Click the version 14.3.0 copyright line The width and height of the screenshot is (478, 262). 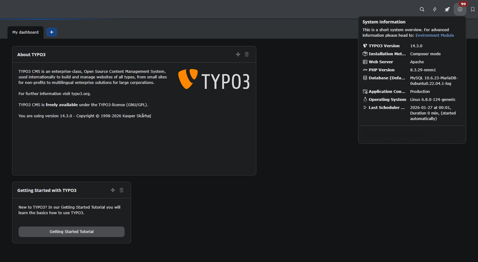pyautogui.click(x=85, y=116)
